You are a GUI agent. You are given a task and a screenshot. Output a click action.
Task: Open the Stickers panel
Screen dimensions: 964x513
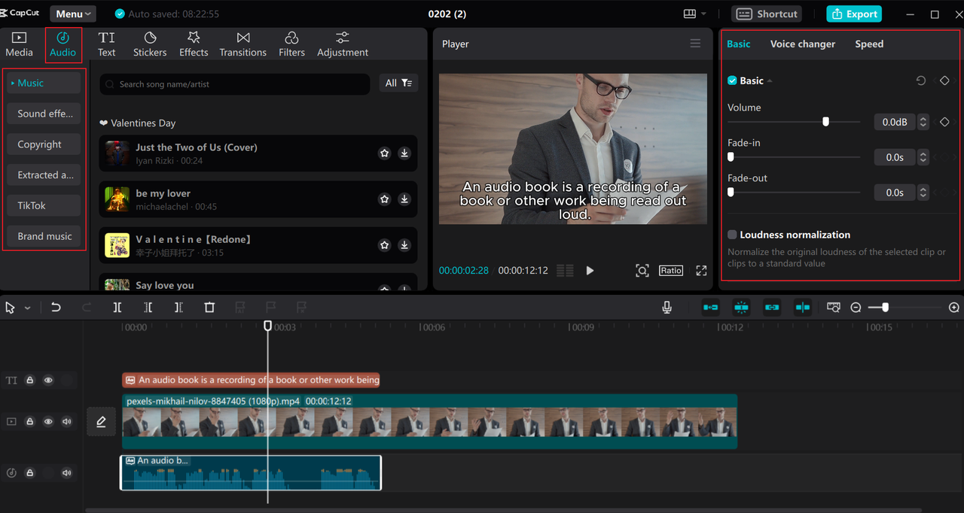click(150, 44)
